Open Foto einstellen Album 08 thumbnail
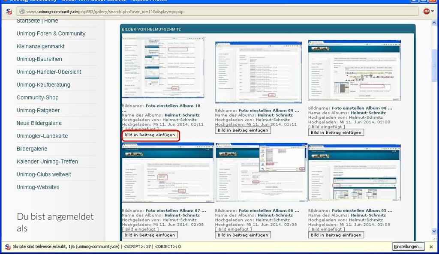 [x=355, y=71]
